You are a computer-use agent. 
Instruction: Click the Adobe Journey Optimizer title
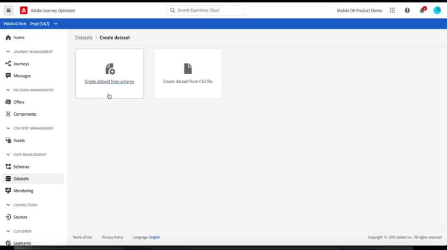coord(53,11)
